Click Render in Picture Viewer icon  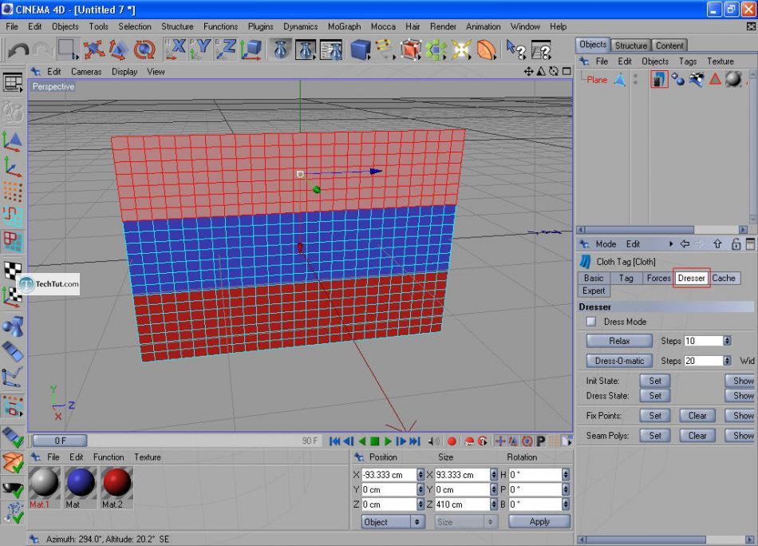[306, 49]
